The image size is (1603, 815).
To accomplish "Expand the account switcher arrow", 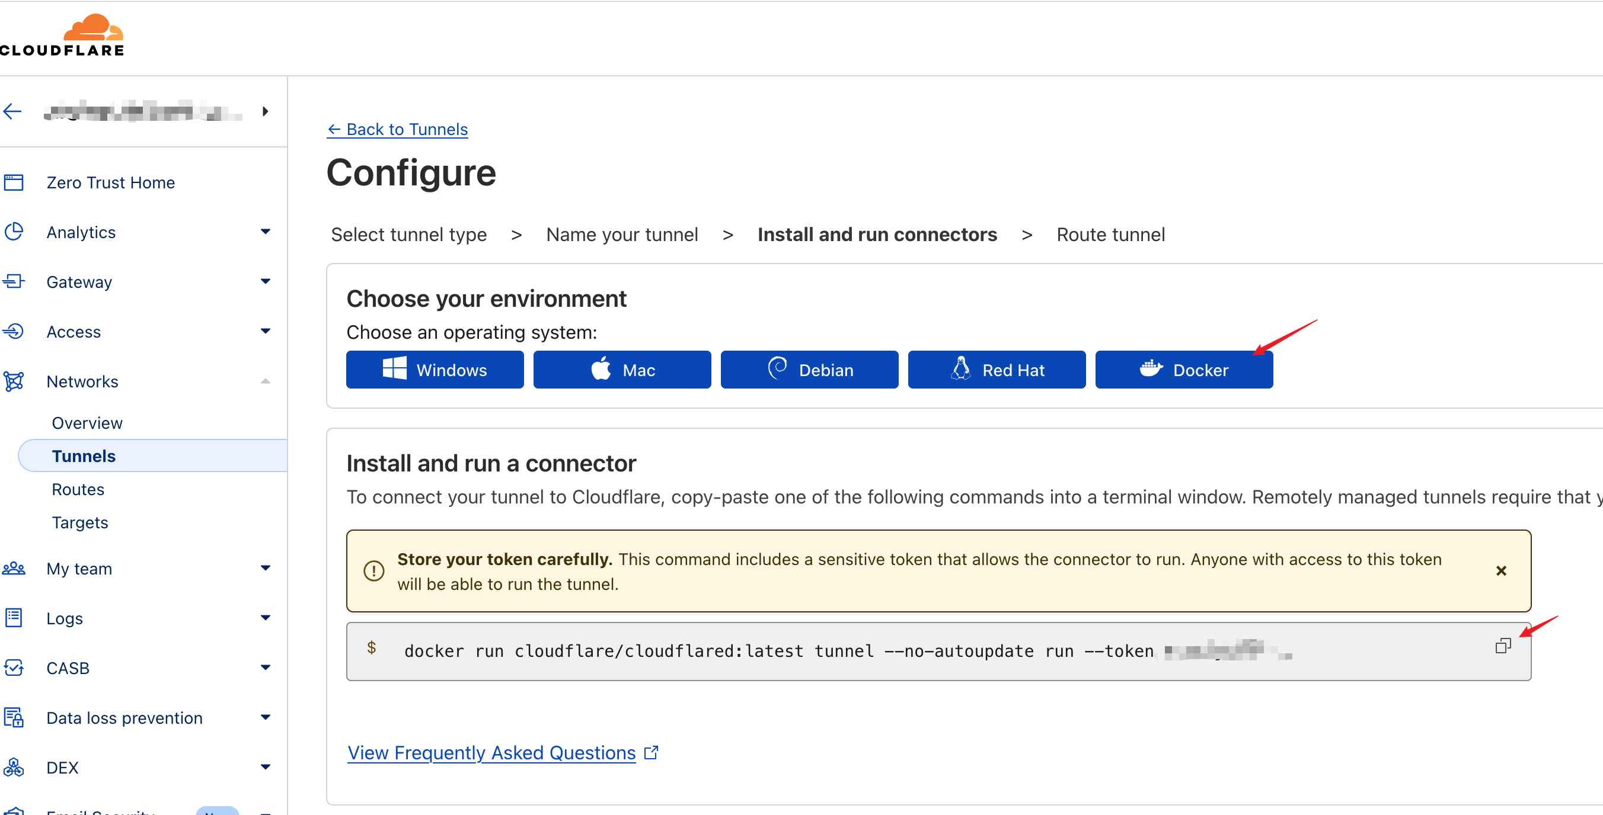I will coord(266,111).
